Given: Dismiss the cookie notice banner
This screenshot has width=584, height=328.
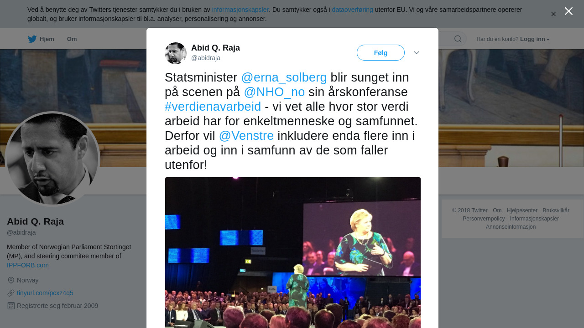Looking at the screenshot, I should pyautogui.click(x=553, y=14).
